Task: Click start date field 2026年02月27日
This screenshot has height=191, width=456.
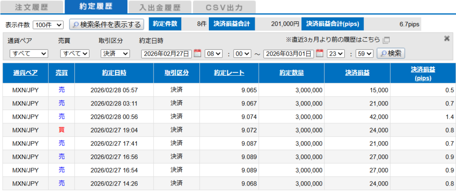Action: (x=167, y=54)
